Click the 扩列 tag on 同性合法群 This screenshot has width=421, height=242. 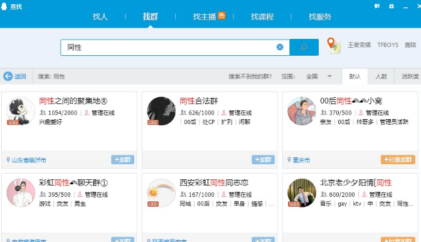pyautogui.click(x=226, y=122)
